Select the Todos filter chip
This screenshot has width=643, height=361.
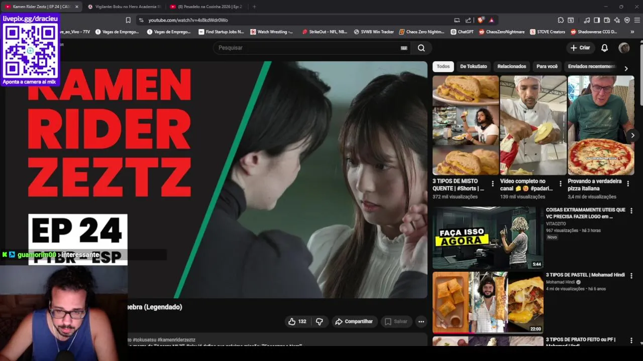443,66
